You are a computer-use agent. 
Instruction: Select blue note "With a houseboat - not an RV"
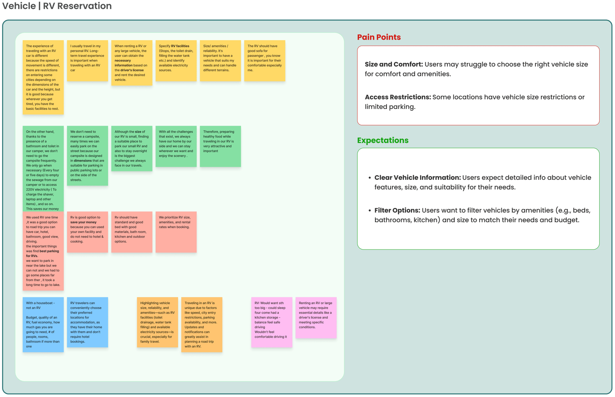[x=43, y=325]
